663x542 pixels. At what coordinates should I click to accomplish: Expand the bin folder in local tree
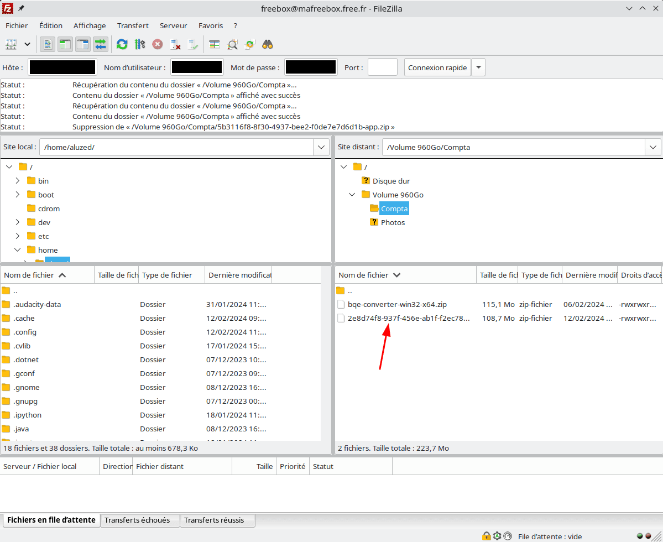pos(17,181)
